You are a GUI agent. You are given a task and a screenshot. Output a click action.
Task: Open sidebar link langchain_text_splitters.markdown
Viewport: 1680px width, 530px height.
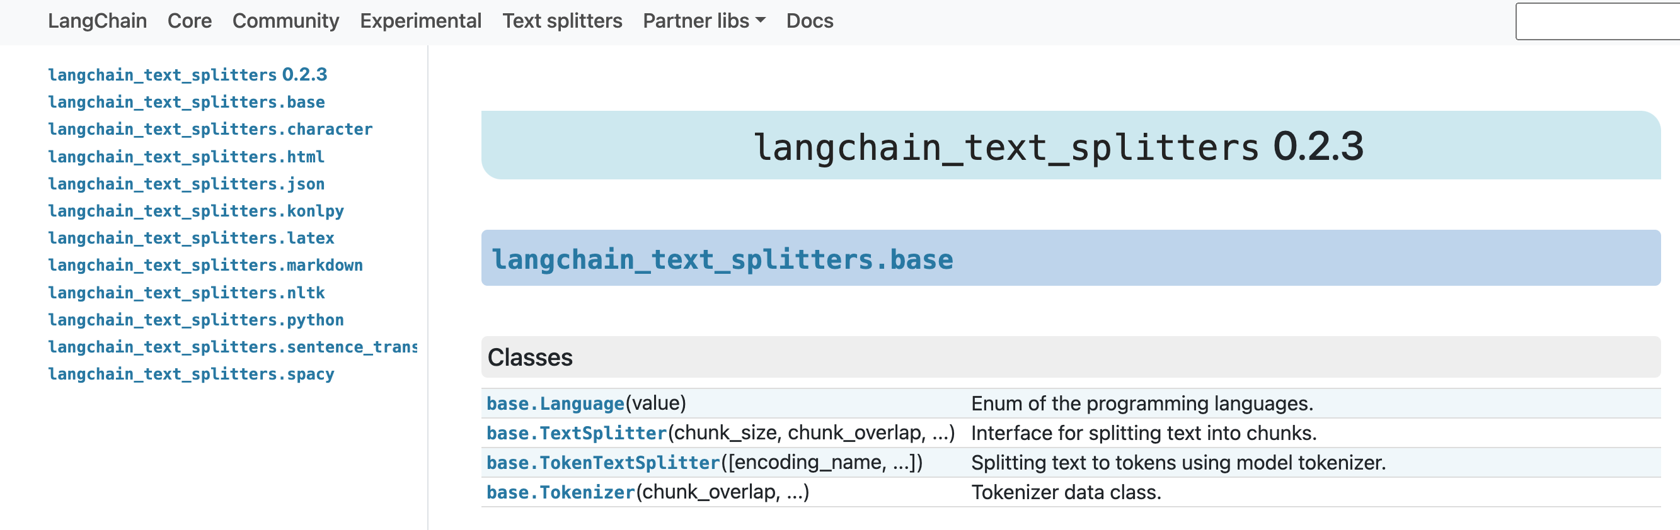[x=205, y=265]
